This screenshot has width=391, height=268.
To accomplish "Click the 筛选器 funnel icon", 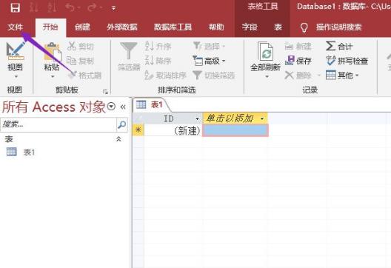I will [x=129, y=50].
